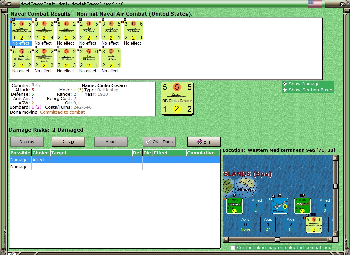
Task: Select the CA Gorizia unit counter
Action: click(x=111, y=31)
